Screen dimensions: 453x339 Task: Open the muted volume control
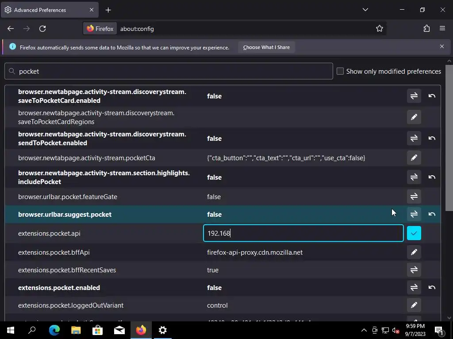point(395,330)
